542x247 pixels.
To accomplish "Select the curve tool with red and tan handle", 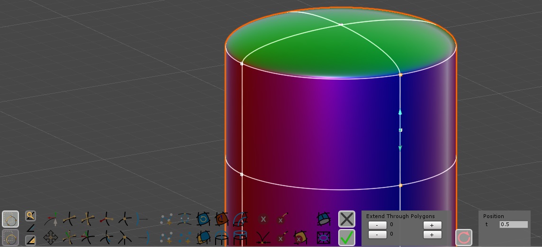I will tap(107, 219).
